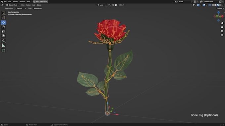The image size is (225, 126).
Task: Click the red X axis gizmo handle
Action: [x=222, y=16]
